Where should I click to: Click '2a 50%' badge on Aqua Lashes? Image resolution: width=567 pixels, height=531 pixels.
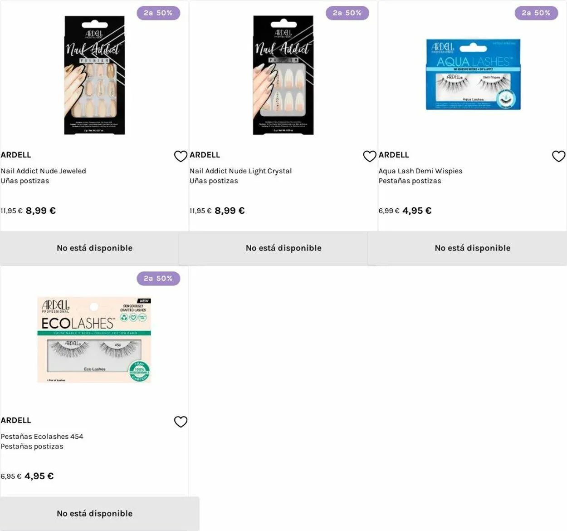point(536,13)
